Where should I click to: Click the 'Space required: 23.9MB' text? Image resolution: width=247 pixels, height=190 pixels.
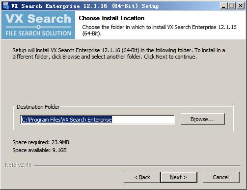pyautogui.click(x=41, y=142)
